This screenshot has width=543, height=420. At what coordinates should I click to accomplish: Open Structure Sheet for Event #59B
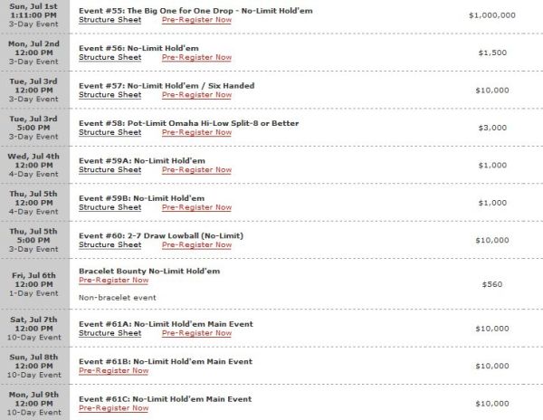(110, 207)
